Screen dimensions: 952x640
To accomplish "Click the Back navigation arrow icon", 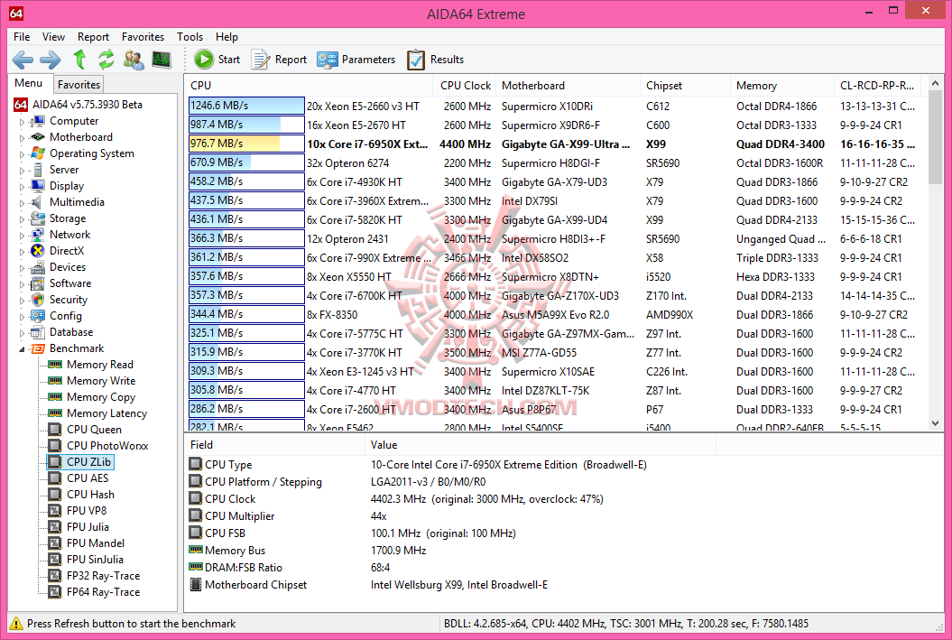I will [x=23, y=60].
